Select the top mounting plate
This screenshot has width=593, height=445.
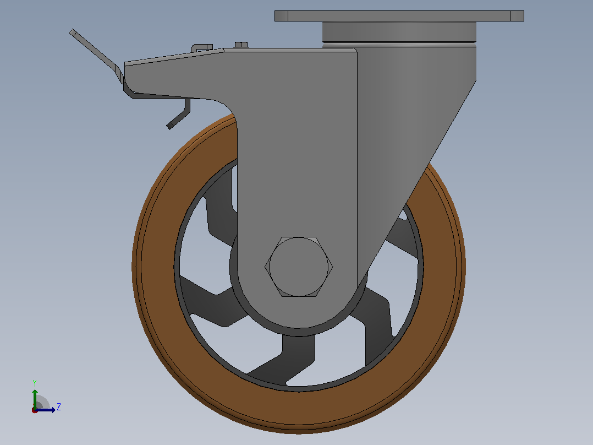pos(399,16)
